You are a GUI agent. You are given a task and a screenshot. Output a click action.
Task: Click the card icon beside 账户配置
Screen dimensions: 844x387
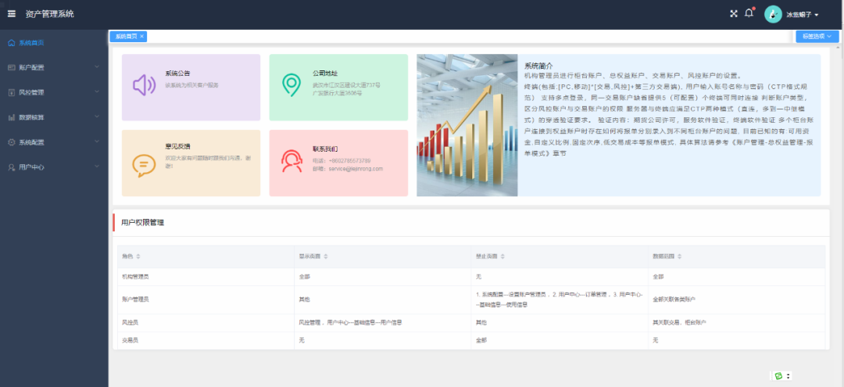click(x=11, y=67)
